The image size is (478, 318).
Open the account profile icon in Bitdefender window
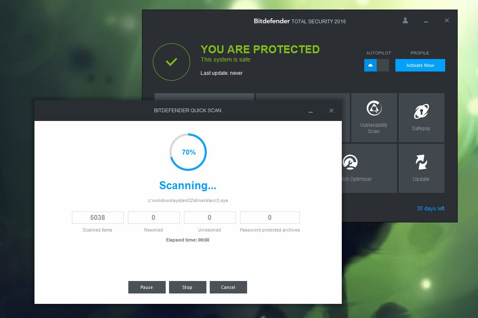(405, 20)
